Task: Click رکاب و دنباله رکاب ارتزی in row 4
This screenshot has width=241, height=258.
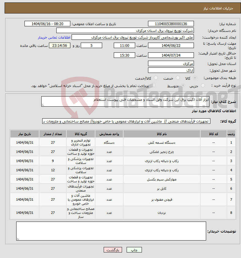Action: pyautogui.click(x=162, y=170)
